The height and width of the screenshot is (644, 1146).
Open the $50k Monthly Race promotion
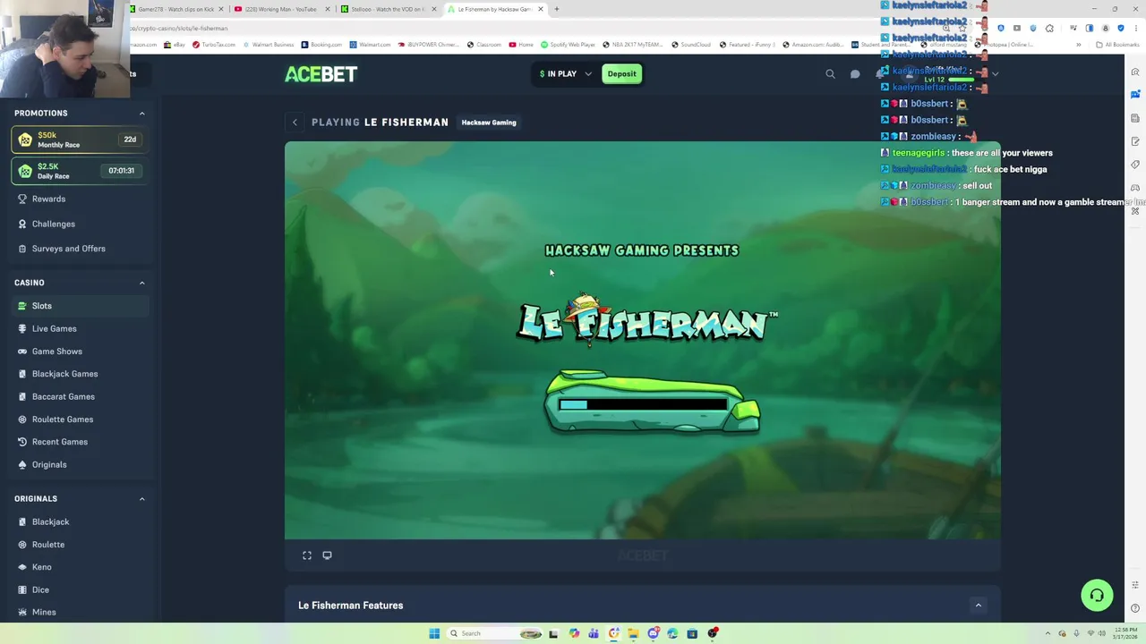pos(79,140)
